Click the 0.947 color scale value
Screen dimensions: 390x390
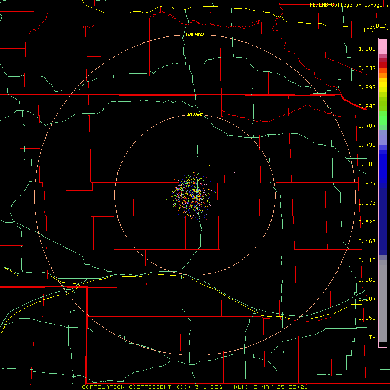pyautogui.click(x=367, y=68)
